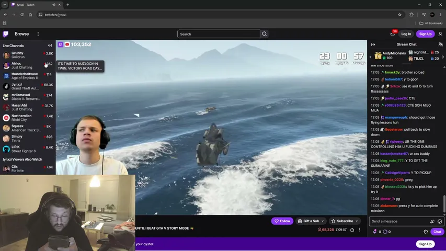The width and height of the screenshot is (446, 251).
Task: Select thunderboltxaoc Age of Empires II channel
Action: [28, 76]
